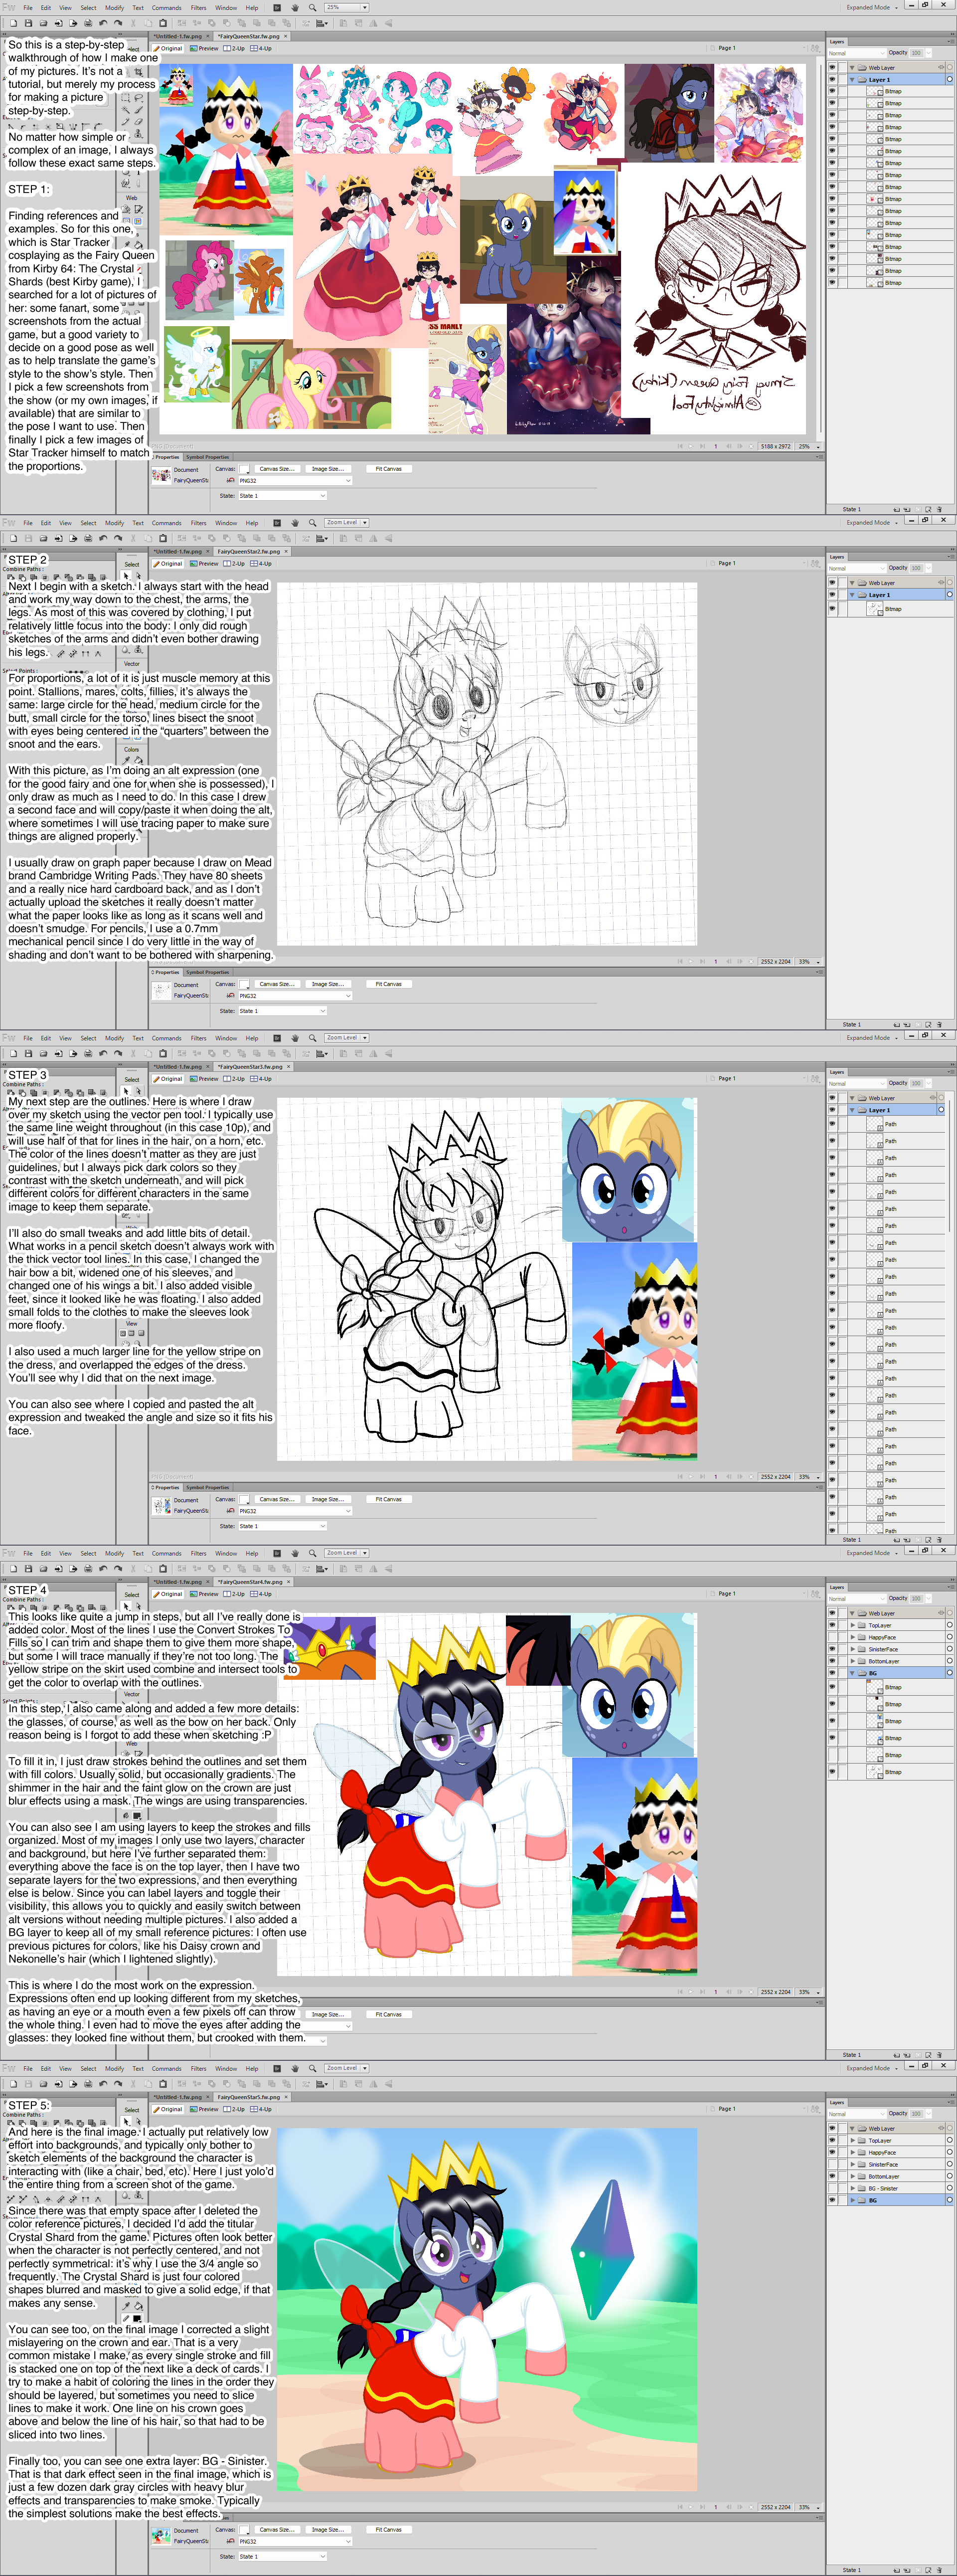957x2576 pixels.
Task: Open File menu in FairyQueenStar.fw.png window
Action: (28, 7)
